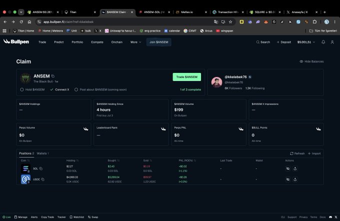Open the browser tab list chevron

point(21,12)
